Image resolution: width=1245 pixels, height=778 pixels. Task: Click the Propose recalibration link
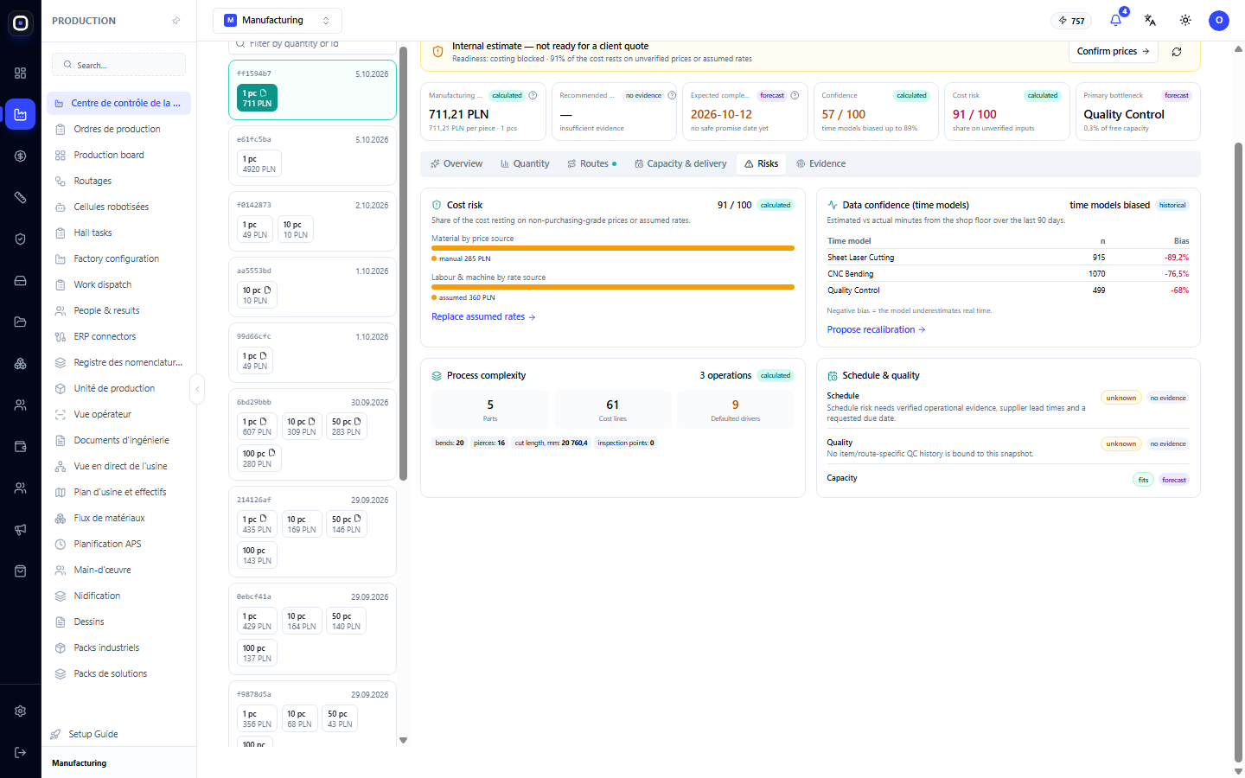(x=876, y=330)
